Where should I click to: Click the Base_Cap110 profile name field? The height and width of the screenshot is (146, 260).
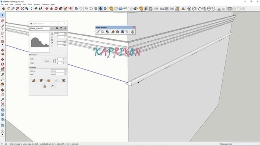click(x=40, y=28)
